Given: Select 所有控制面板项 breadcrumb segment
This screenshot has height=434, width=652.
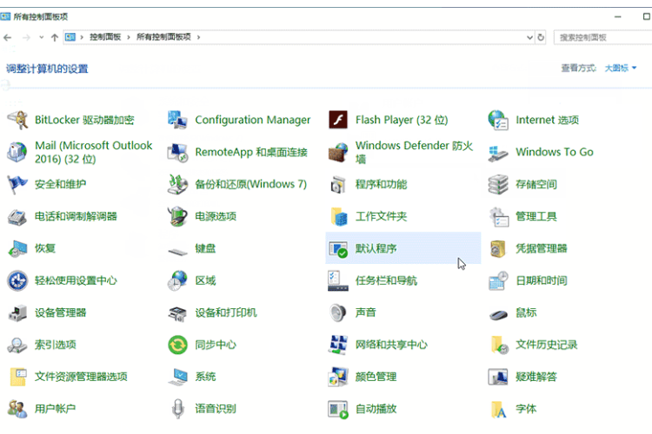Looking at the screenshot, I should (x=163, y=37).
